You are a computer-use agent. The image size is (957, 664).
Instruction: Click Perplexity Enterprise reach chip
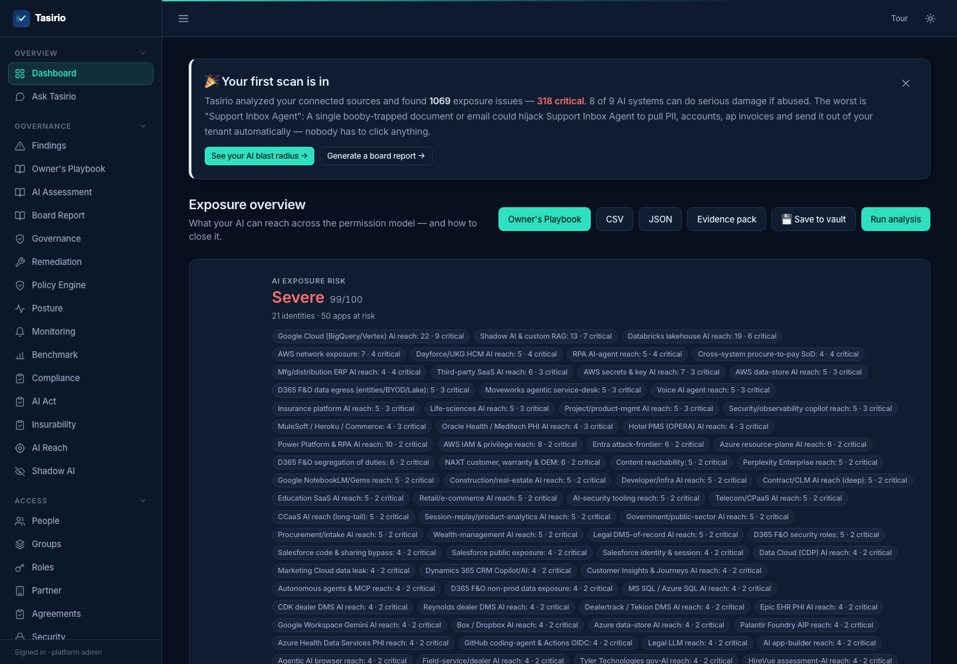[810, 463]
